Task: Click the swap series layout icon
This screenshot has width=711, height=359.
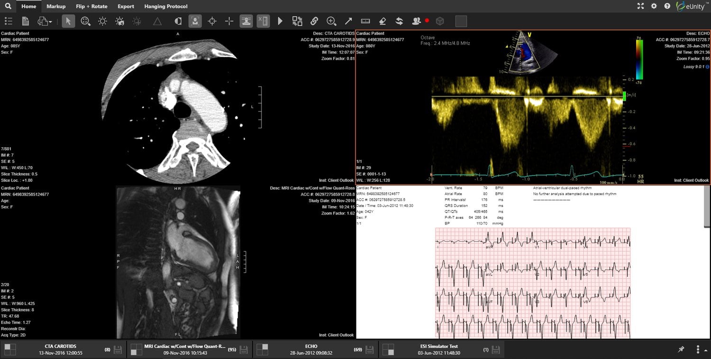Action: point(297,21)
